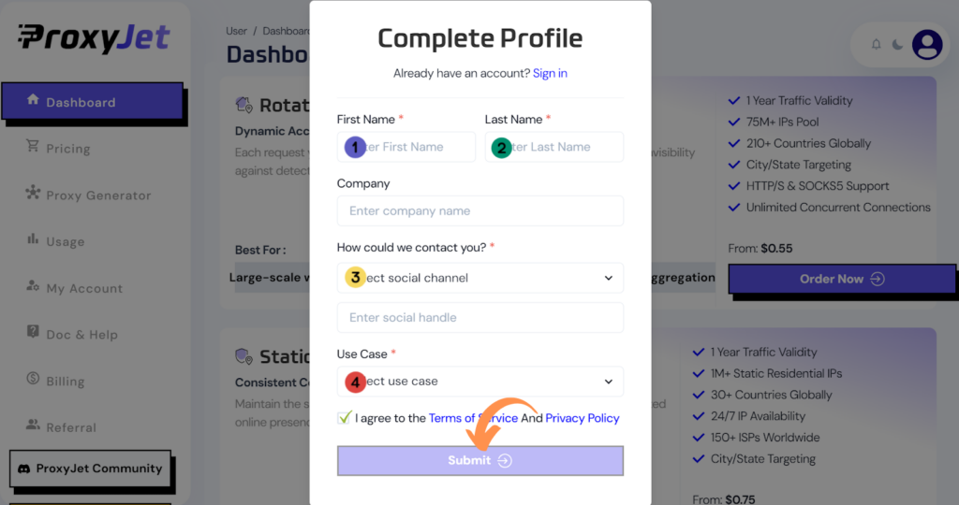959x505 pixels.
Task: Click the Billing dollar icon
Action: 33,379
